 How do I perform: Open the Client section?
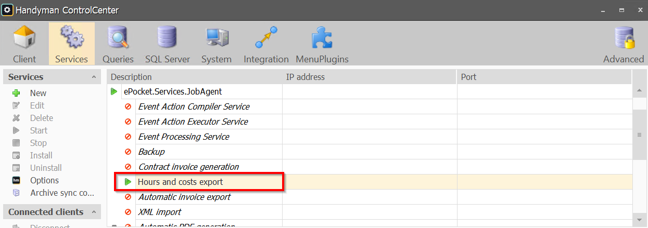tap(24, 44)
